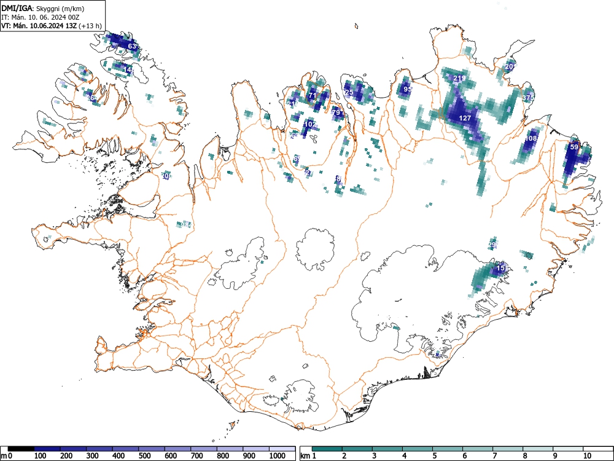This screenshot has height=461, width=614.
Task: Pick the black 0–100 m legend color segment
Action: [21, 449]
